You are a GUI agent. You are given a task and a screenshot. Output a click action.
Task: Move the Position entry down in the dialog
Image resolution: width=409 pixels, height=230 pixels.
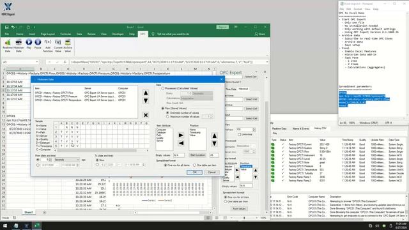(x=214, y=143)
